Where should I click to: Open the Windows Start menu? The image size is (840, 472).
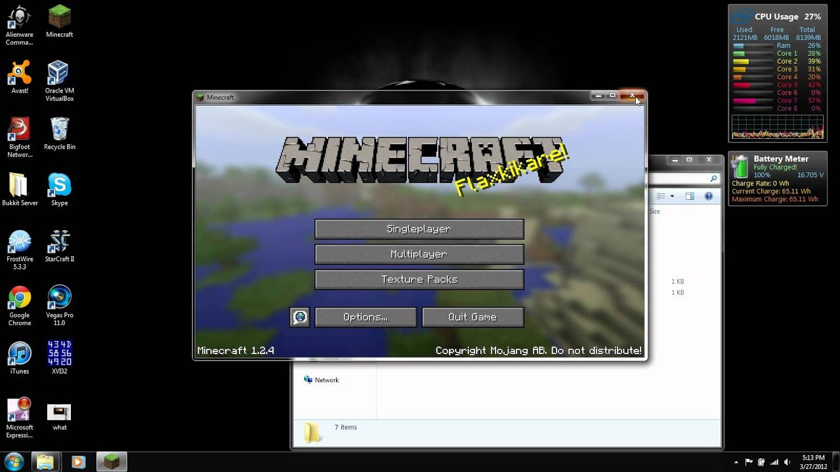click(x=14, y=462)
